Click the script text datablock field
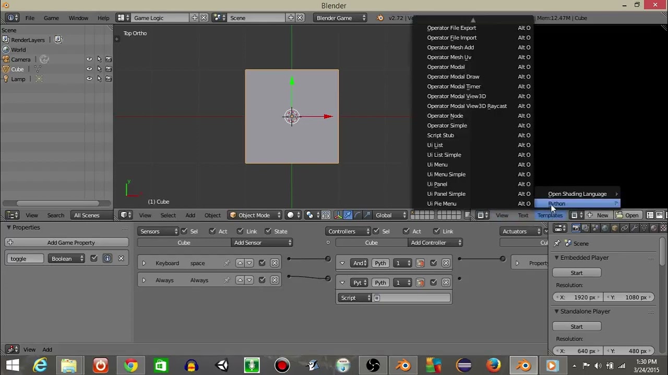The image size is (668, 375). tap(412, 298)
